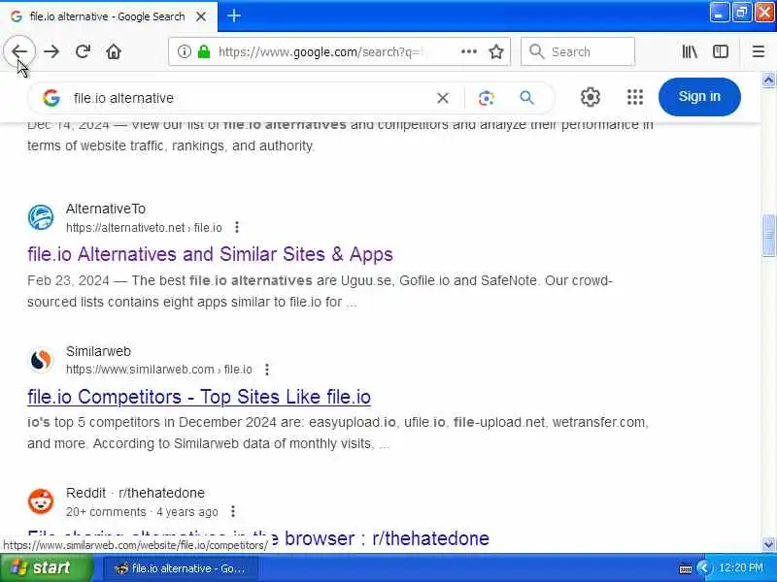The image size is (777, 582).
Task: Open Reddit site favicon
Action: pyautogui.click(x=41, y=501)
